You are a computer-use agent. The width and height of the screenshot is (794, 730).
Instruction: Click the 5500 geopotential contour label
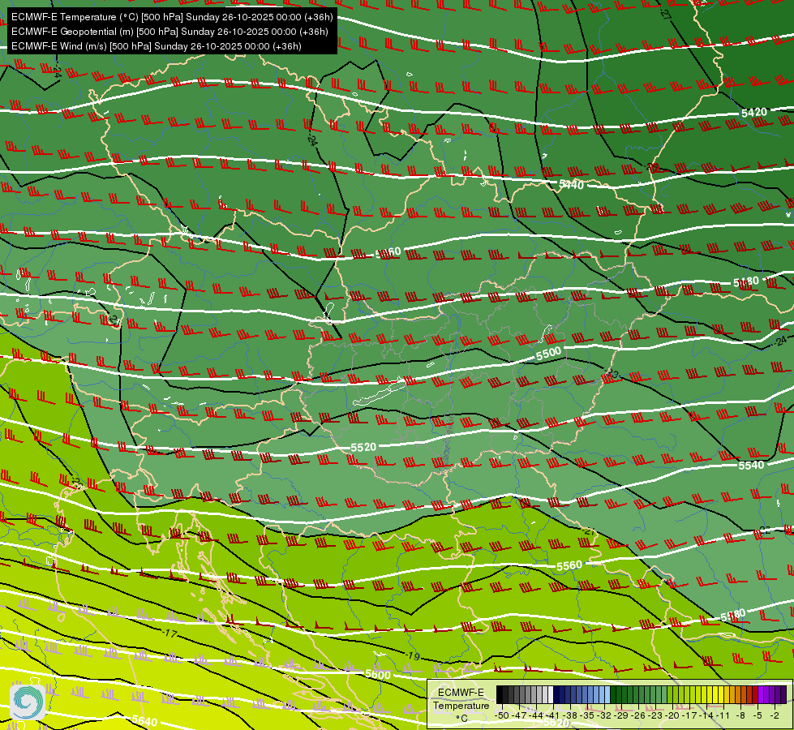click(548, 353)
